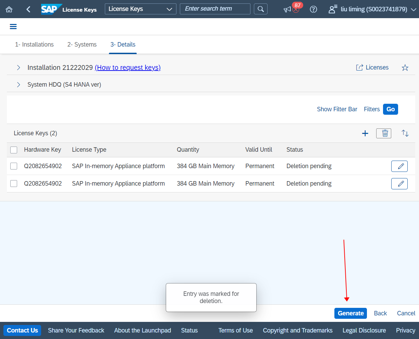Click the Status column header
This screenshot has width=419, height=339.
295,150
